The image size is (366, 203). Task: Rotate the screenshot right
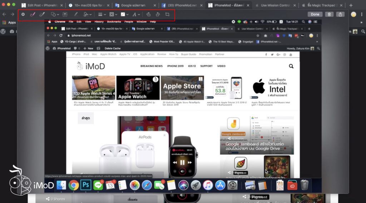158,14
